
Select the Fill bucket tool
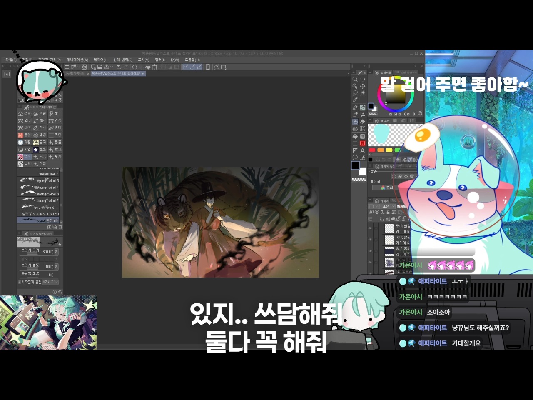coord(355,136)
